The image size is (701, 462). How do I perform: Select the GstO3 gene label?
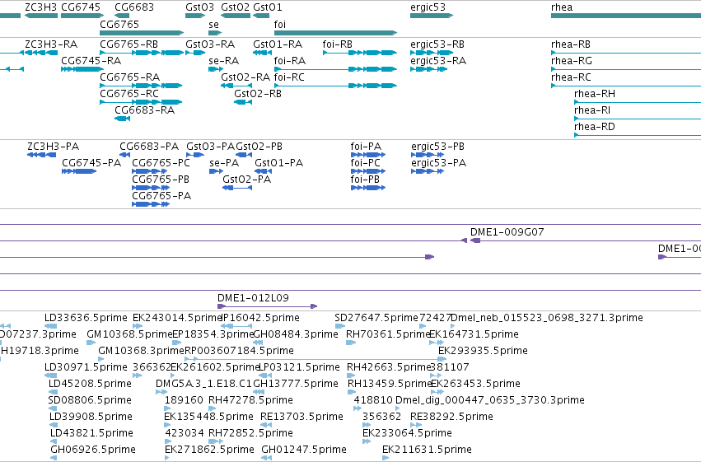click(x=200, y=7)
